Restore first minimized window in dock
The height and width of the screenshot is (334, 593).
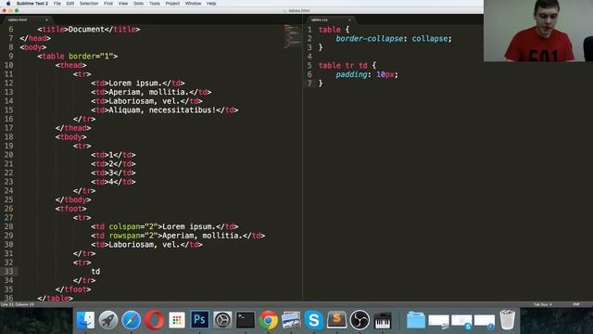point(438,321)
